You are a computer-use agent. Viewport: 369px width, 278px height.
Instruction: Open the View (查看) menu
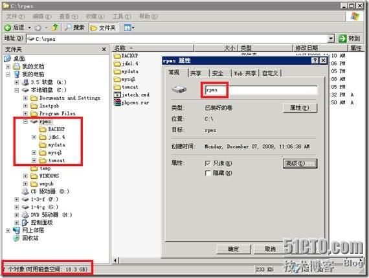(x=69, y=16)
